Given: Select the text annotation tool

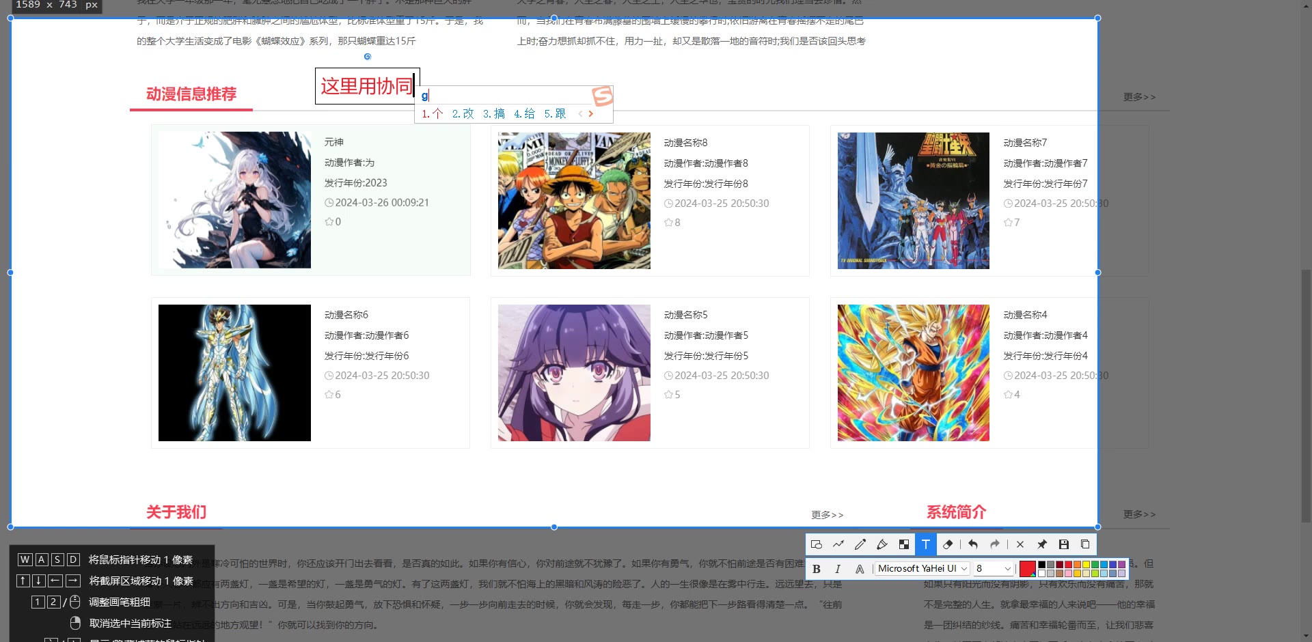Looking at the screenshot, I should point(926,544).
